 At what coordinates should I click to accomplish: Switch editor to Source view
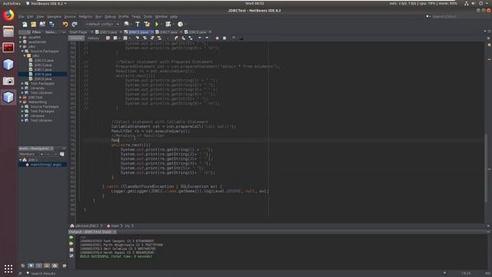click(77, 38)
